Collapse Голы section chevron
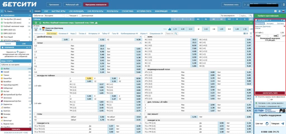 coord(140,114)
